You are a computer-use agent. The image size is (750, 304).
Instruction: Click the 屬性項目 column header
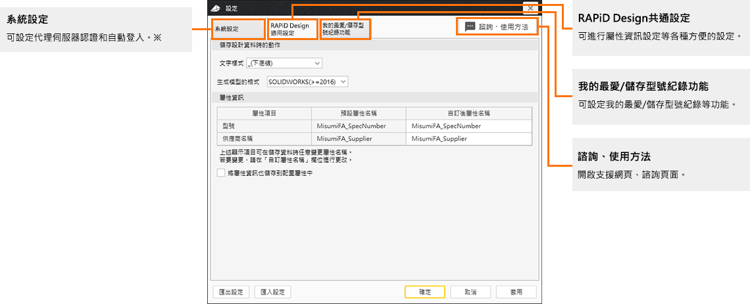click(264, 114)
